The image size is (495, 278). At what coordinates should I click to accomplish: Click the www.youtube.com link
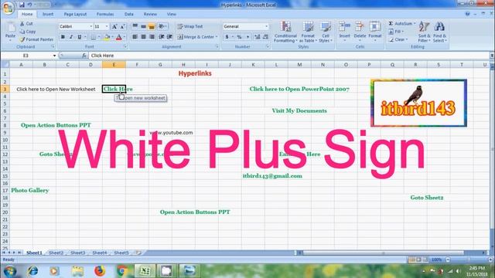171,133
